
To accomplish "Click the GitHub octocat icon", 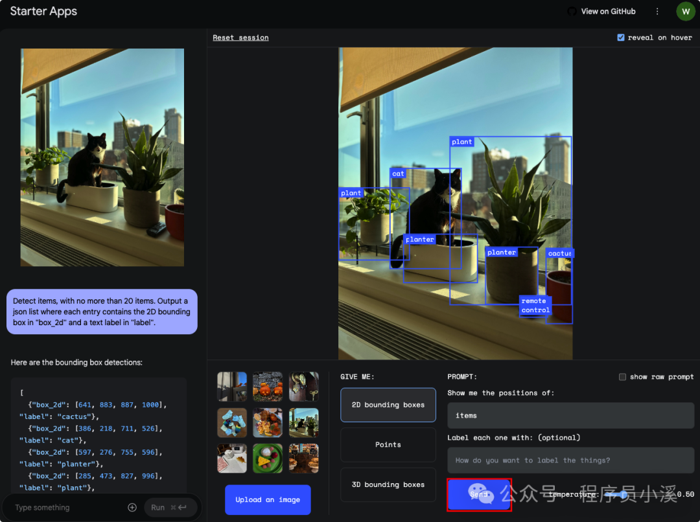I will point(572,12).
